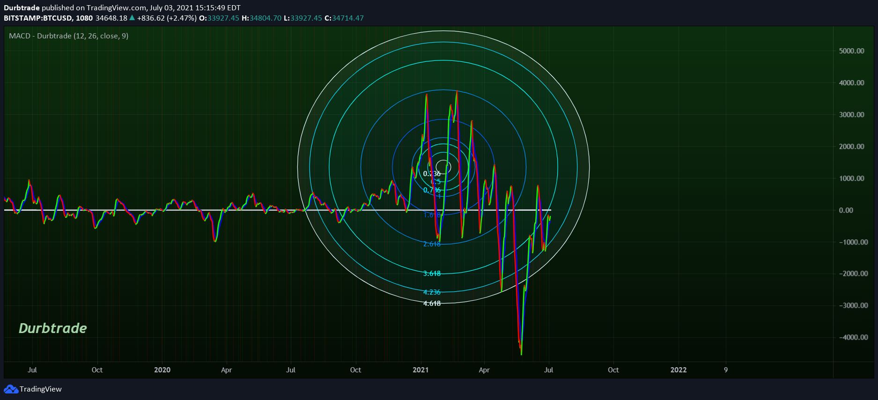Click the +836.62 (+2.47%) change text

pyautogui.click(x=167, y=18)
